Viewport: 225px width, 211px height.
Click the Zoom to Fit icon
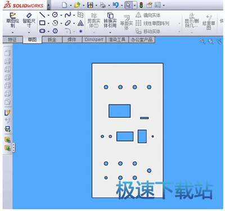[x=202, y=41]
